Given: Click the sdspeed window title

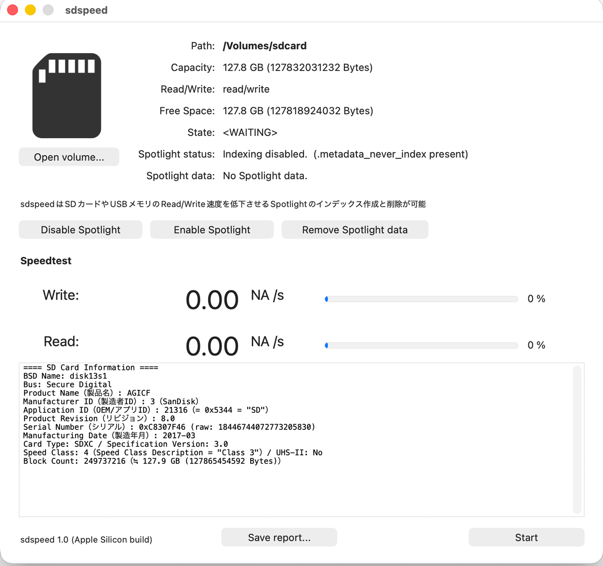Looking at the screenshot, I should pos(86,10).
